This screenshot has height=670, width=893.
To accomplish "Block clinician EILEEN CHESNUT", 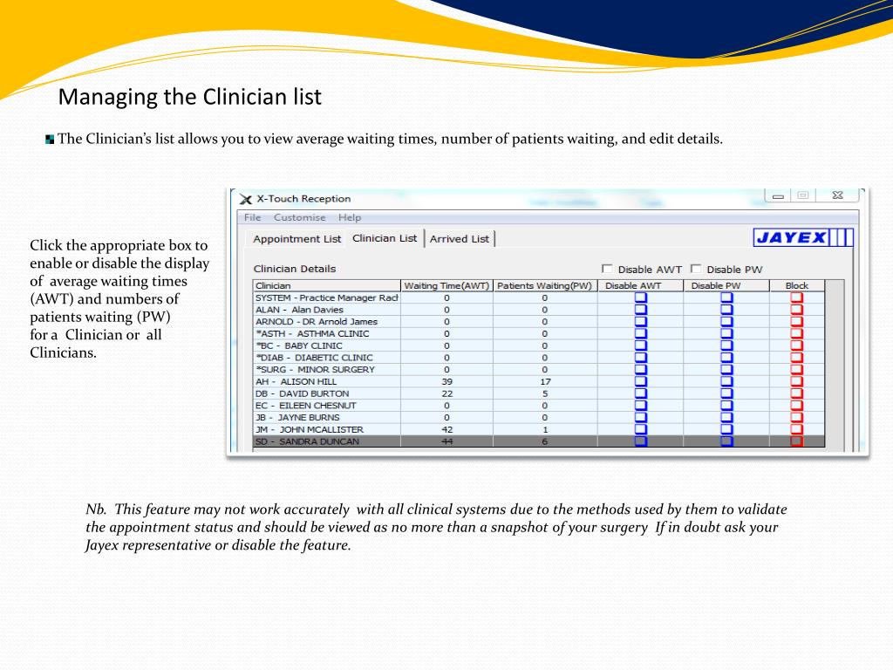I will coord(796,405).
